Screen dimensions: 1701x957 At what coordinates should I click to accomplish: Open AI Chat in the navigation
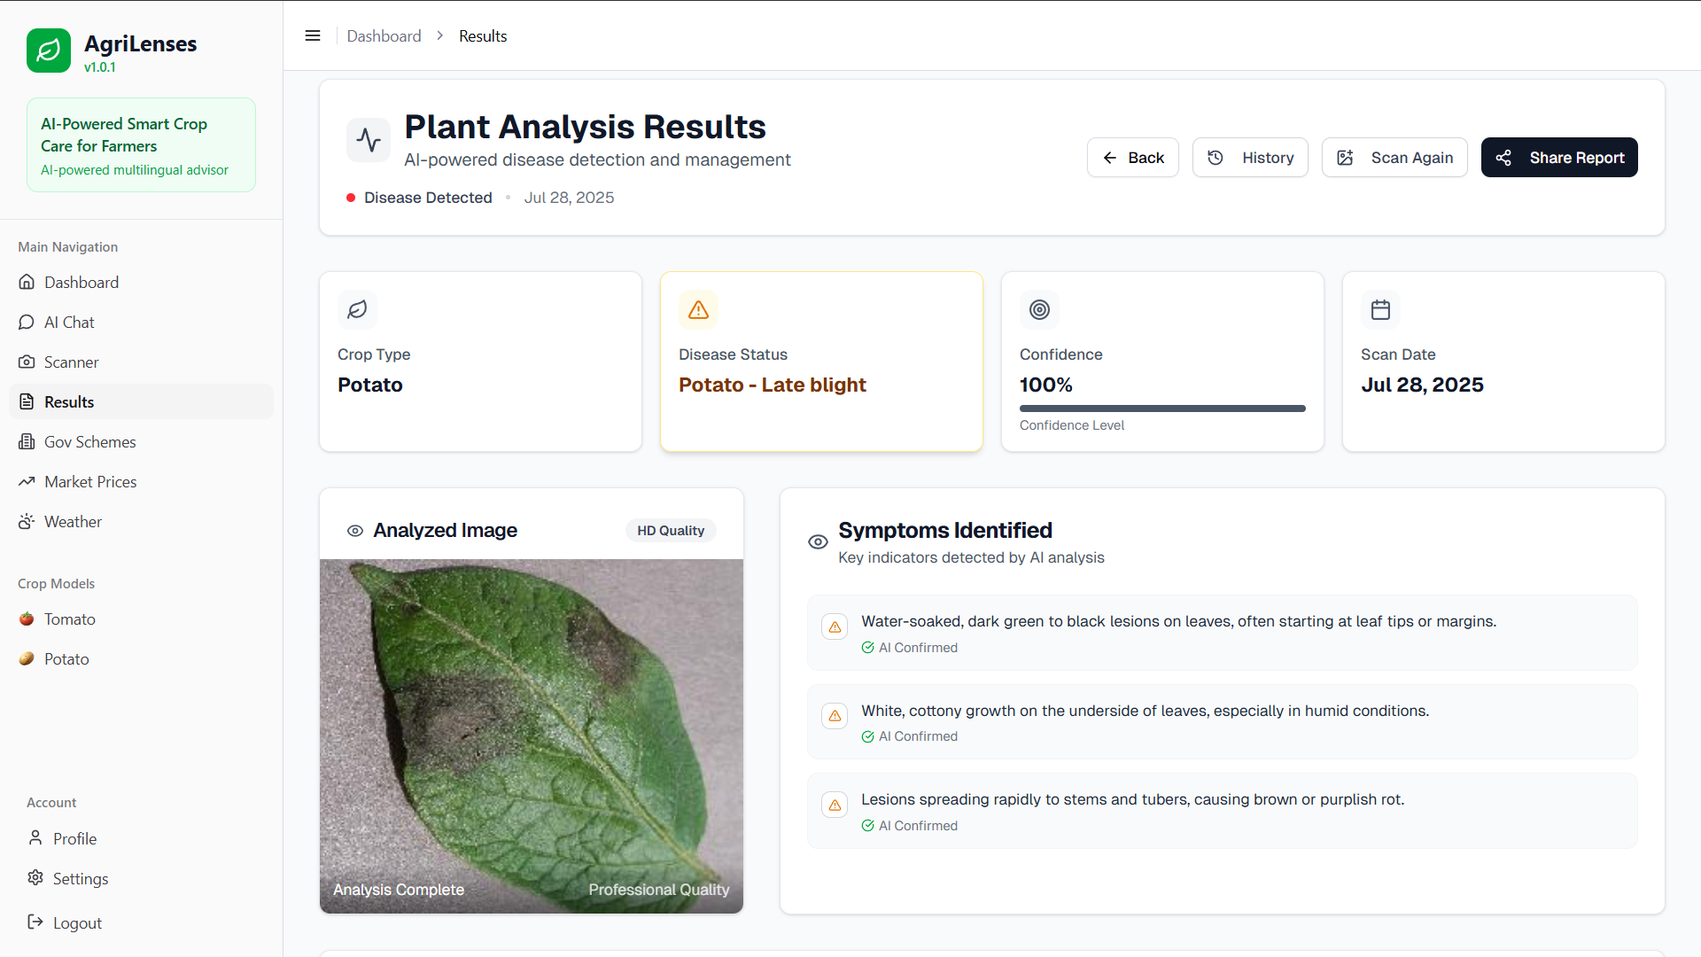142,322
